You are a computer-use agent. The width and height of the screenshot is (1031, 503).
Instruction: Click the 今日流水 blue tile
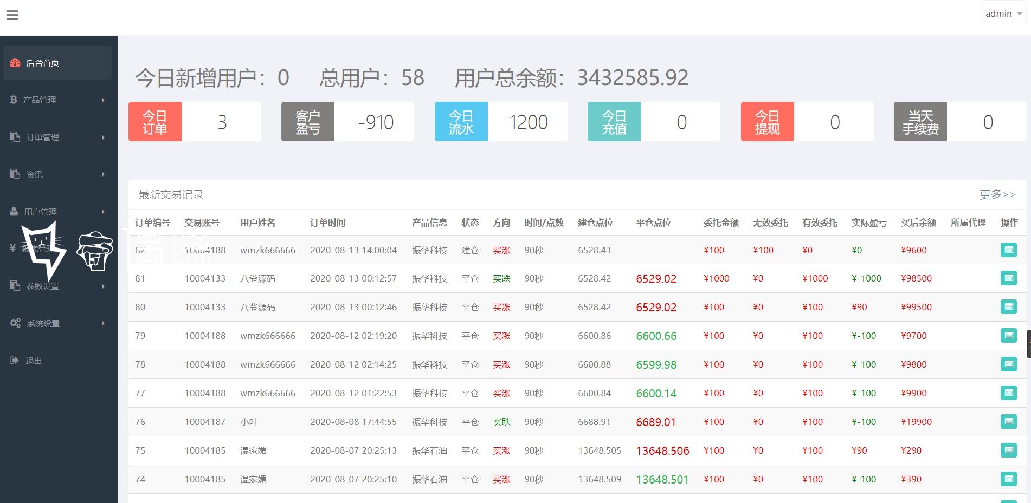pyautogui.click(x=461, y=122)
